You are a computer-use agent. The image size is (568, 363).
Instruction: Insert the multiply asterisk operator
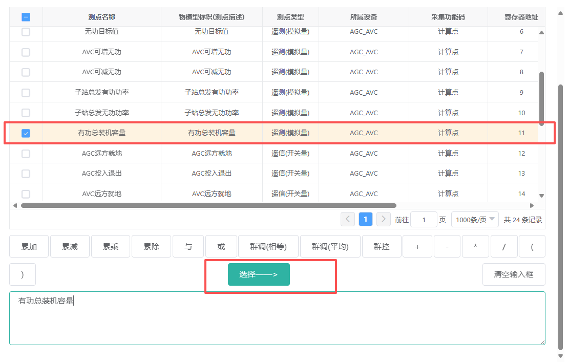pos(475,246)
